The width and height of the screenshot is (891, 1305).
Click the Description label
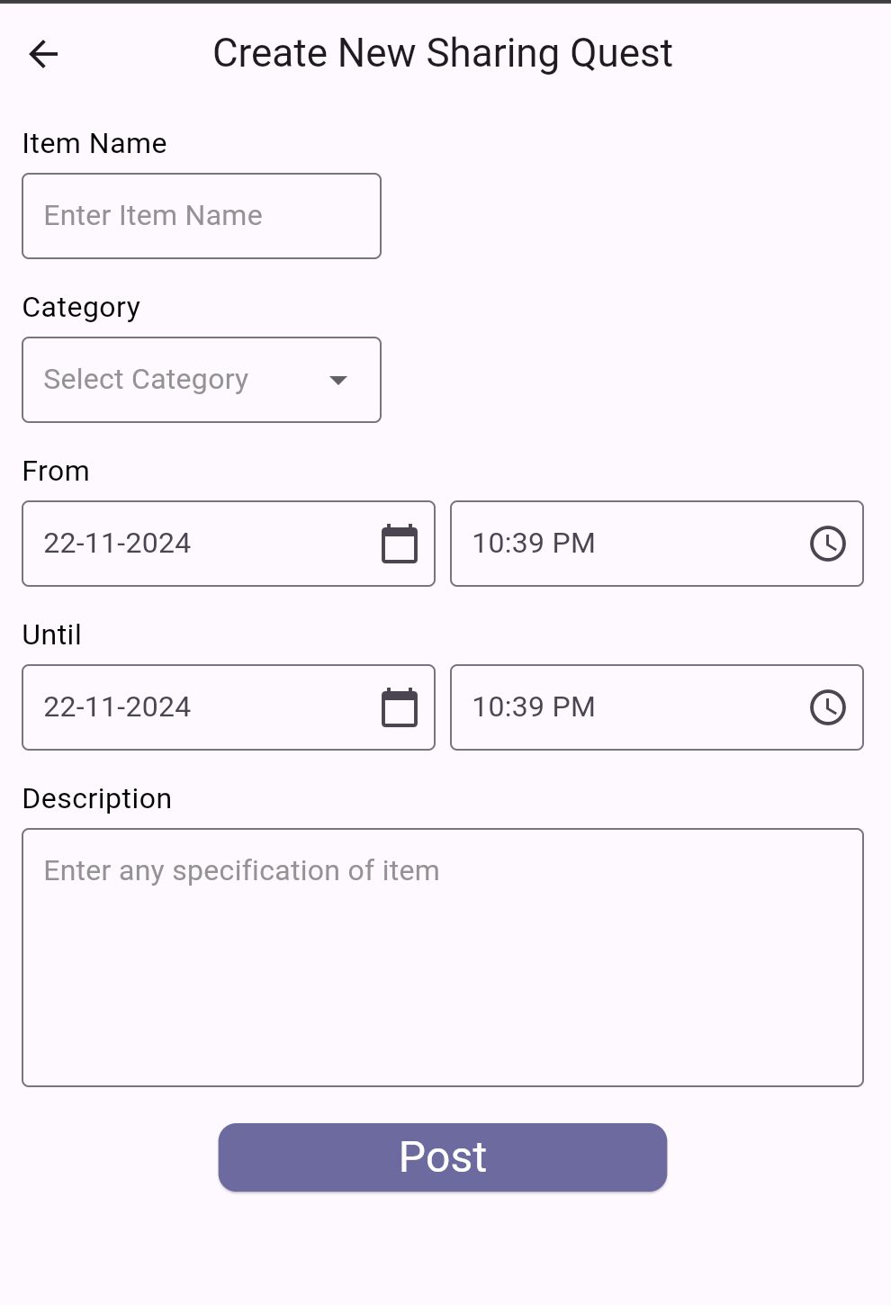point(97,799)
